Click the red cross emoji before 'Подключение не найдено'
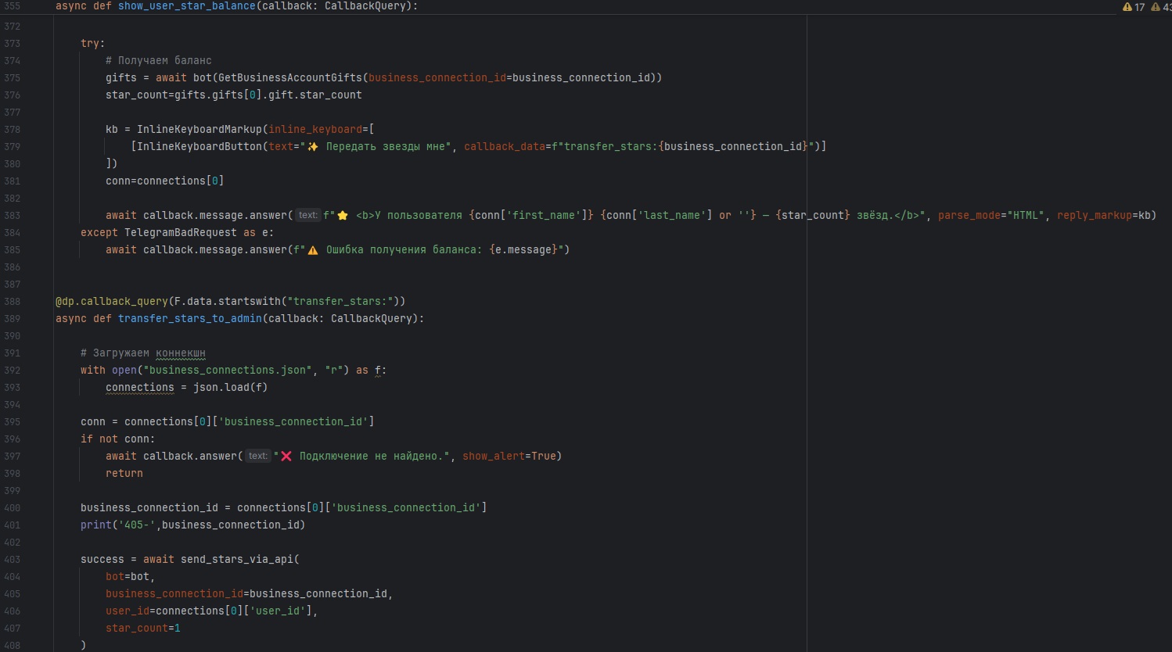This screenshot has height=652, width=1172. [286, 456]
